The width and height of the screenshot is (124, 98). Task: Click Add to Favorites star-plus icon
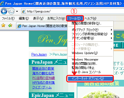10,25
